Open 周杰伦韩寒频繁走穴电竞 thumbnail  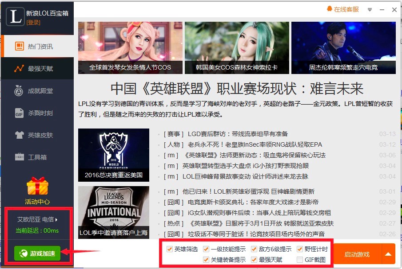tap(343, 48)
